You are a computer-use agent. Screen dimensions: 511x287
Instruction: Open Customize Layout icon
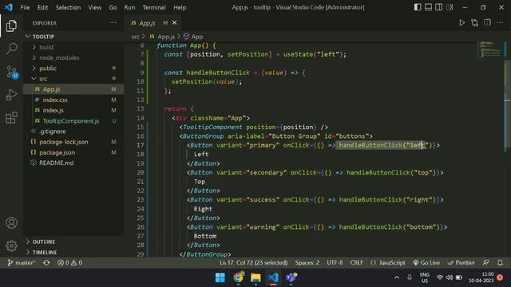tap(450, 7)
